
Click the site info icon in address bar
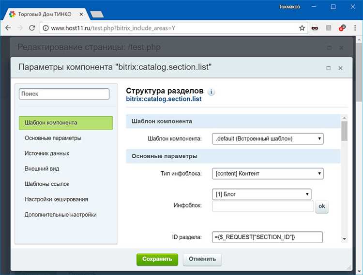[46, 28]
